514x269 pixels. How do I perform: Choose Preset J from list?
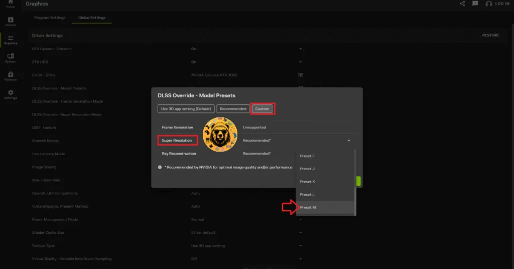click(x=325, y=169)
